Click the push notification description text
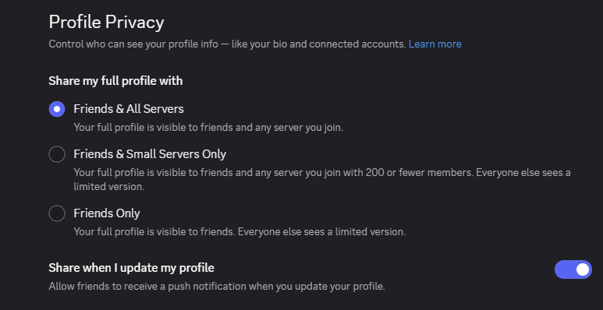 [217, 287]
